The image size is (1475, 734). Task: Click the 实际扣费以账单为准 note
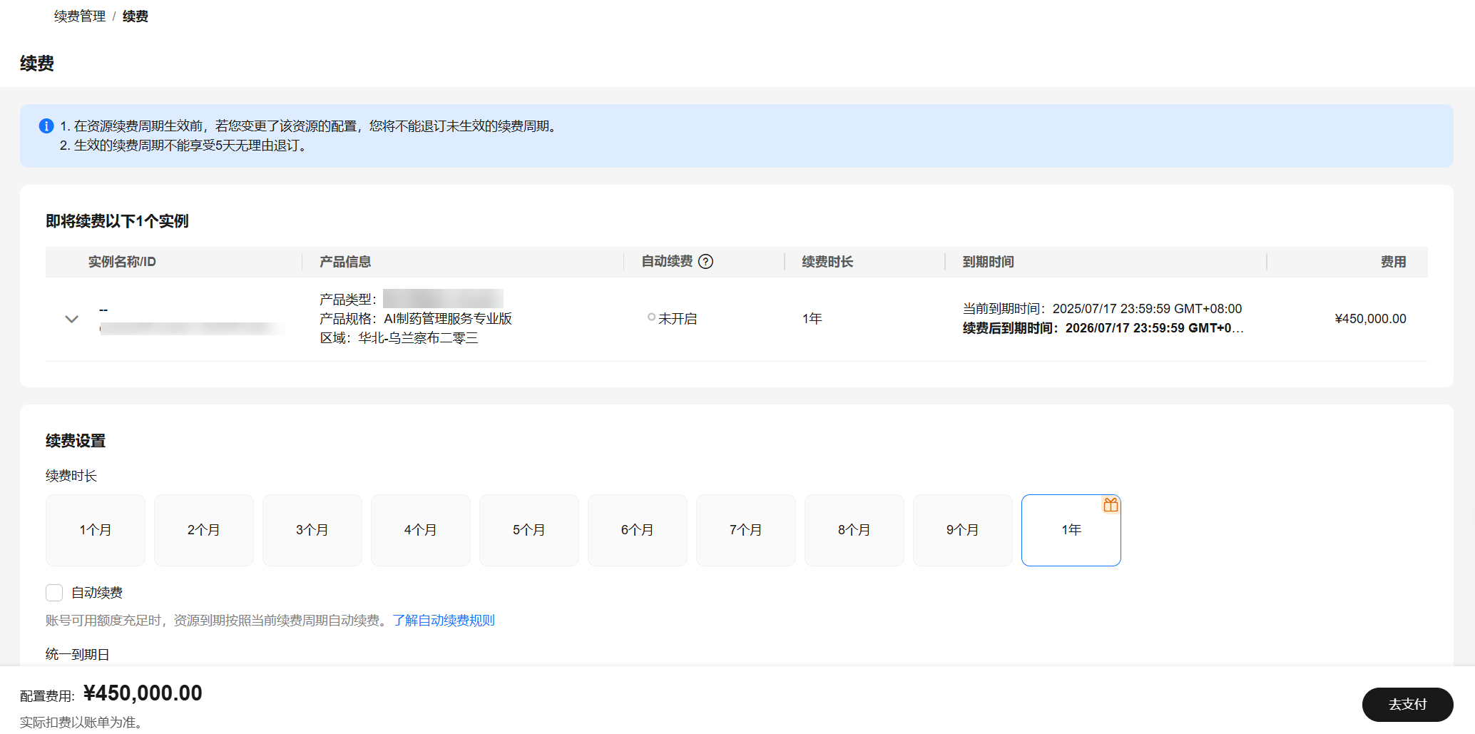[81, 723]
